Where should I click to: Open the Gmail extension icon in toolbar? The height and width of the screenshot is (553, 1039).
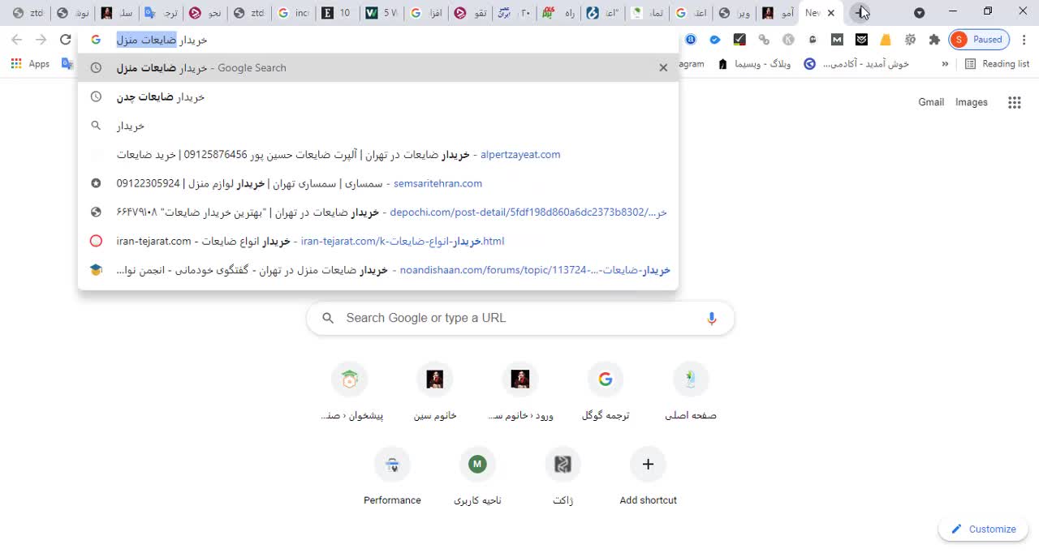click(x=837, y=39)
